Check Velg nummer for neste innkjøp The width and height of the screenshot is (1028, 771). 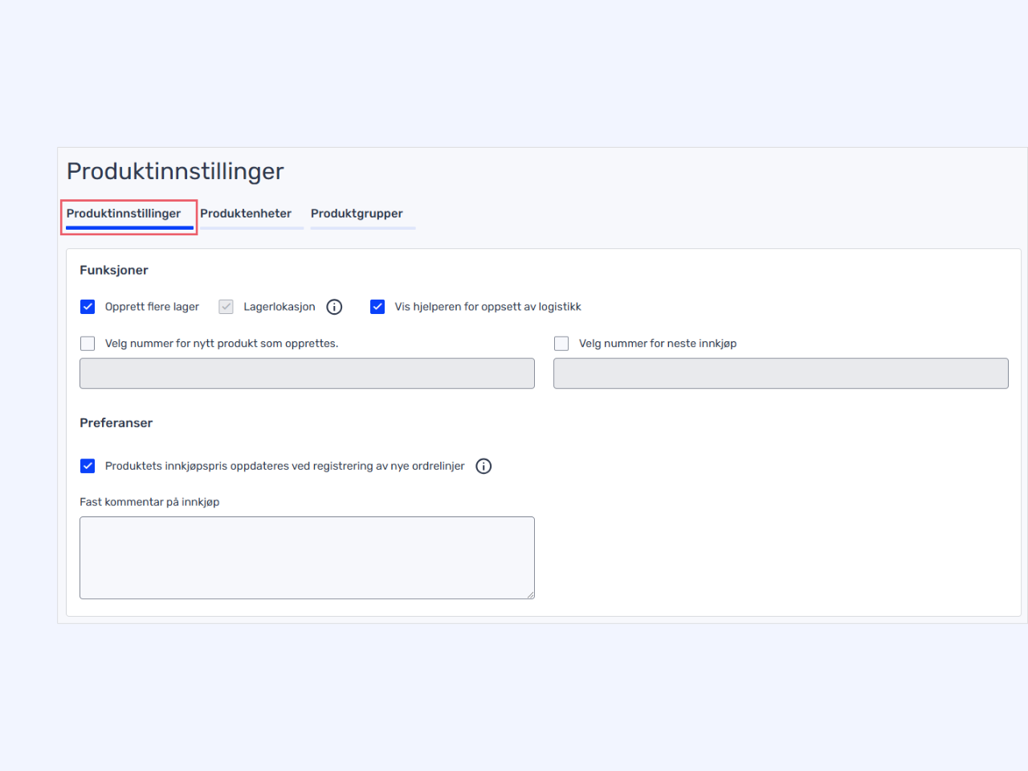coord(561,344)
